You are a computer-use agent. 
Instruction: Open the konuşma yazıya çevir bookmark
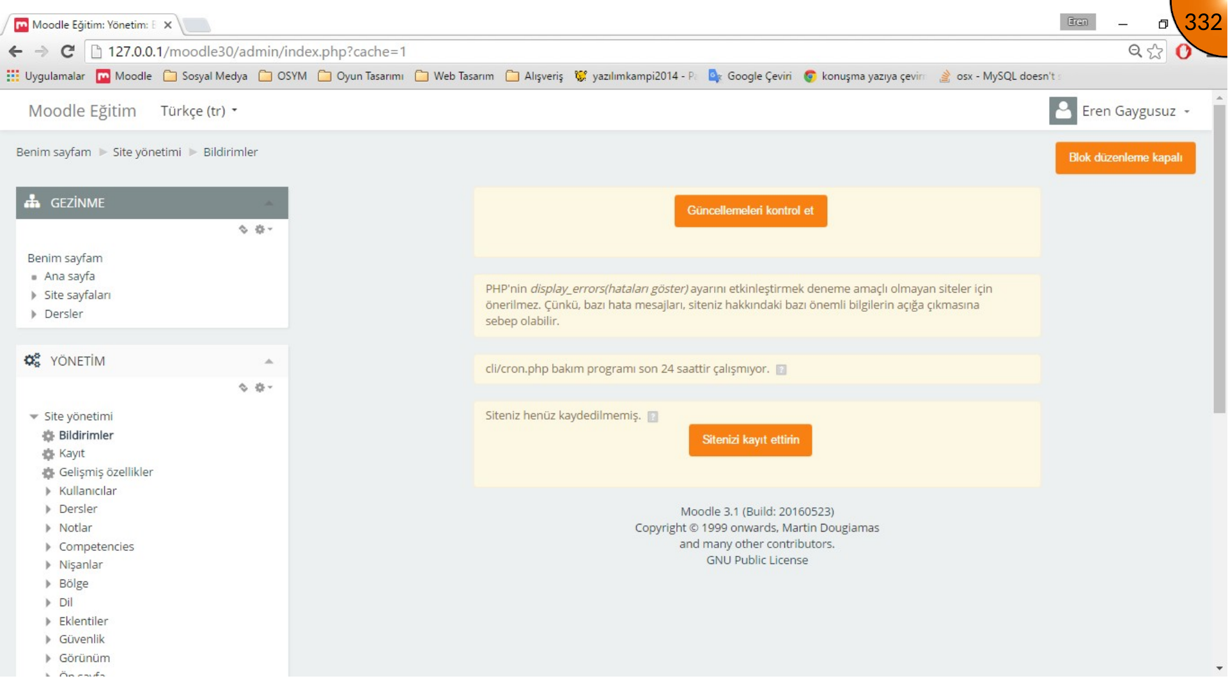[x=864, y=76]
